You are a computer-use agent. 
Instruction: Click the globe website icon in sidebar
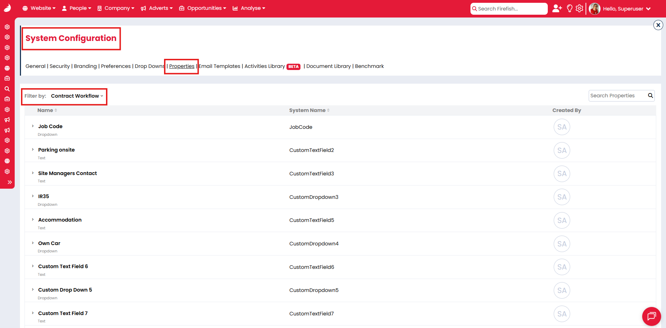tap(7, 68)
